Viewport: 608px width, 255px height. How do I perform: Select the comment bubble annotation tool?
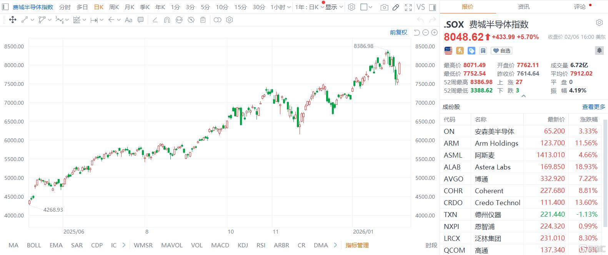141,20
